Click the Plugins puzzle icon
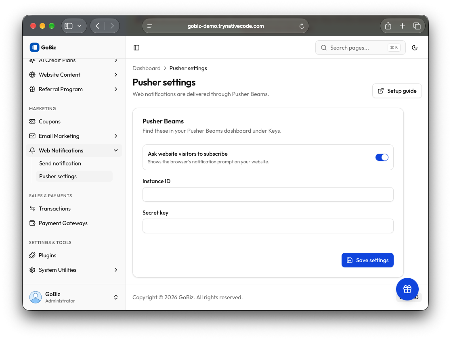The image size is (451, 340). pos(32,255)
